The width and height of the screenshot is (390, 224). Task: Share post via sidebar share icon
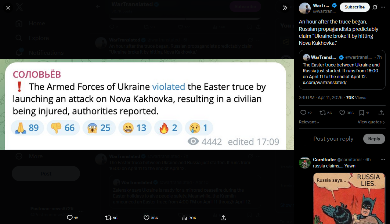click(x=381, y=113)
